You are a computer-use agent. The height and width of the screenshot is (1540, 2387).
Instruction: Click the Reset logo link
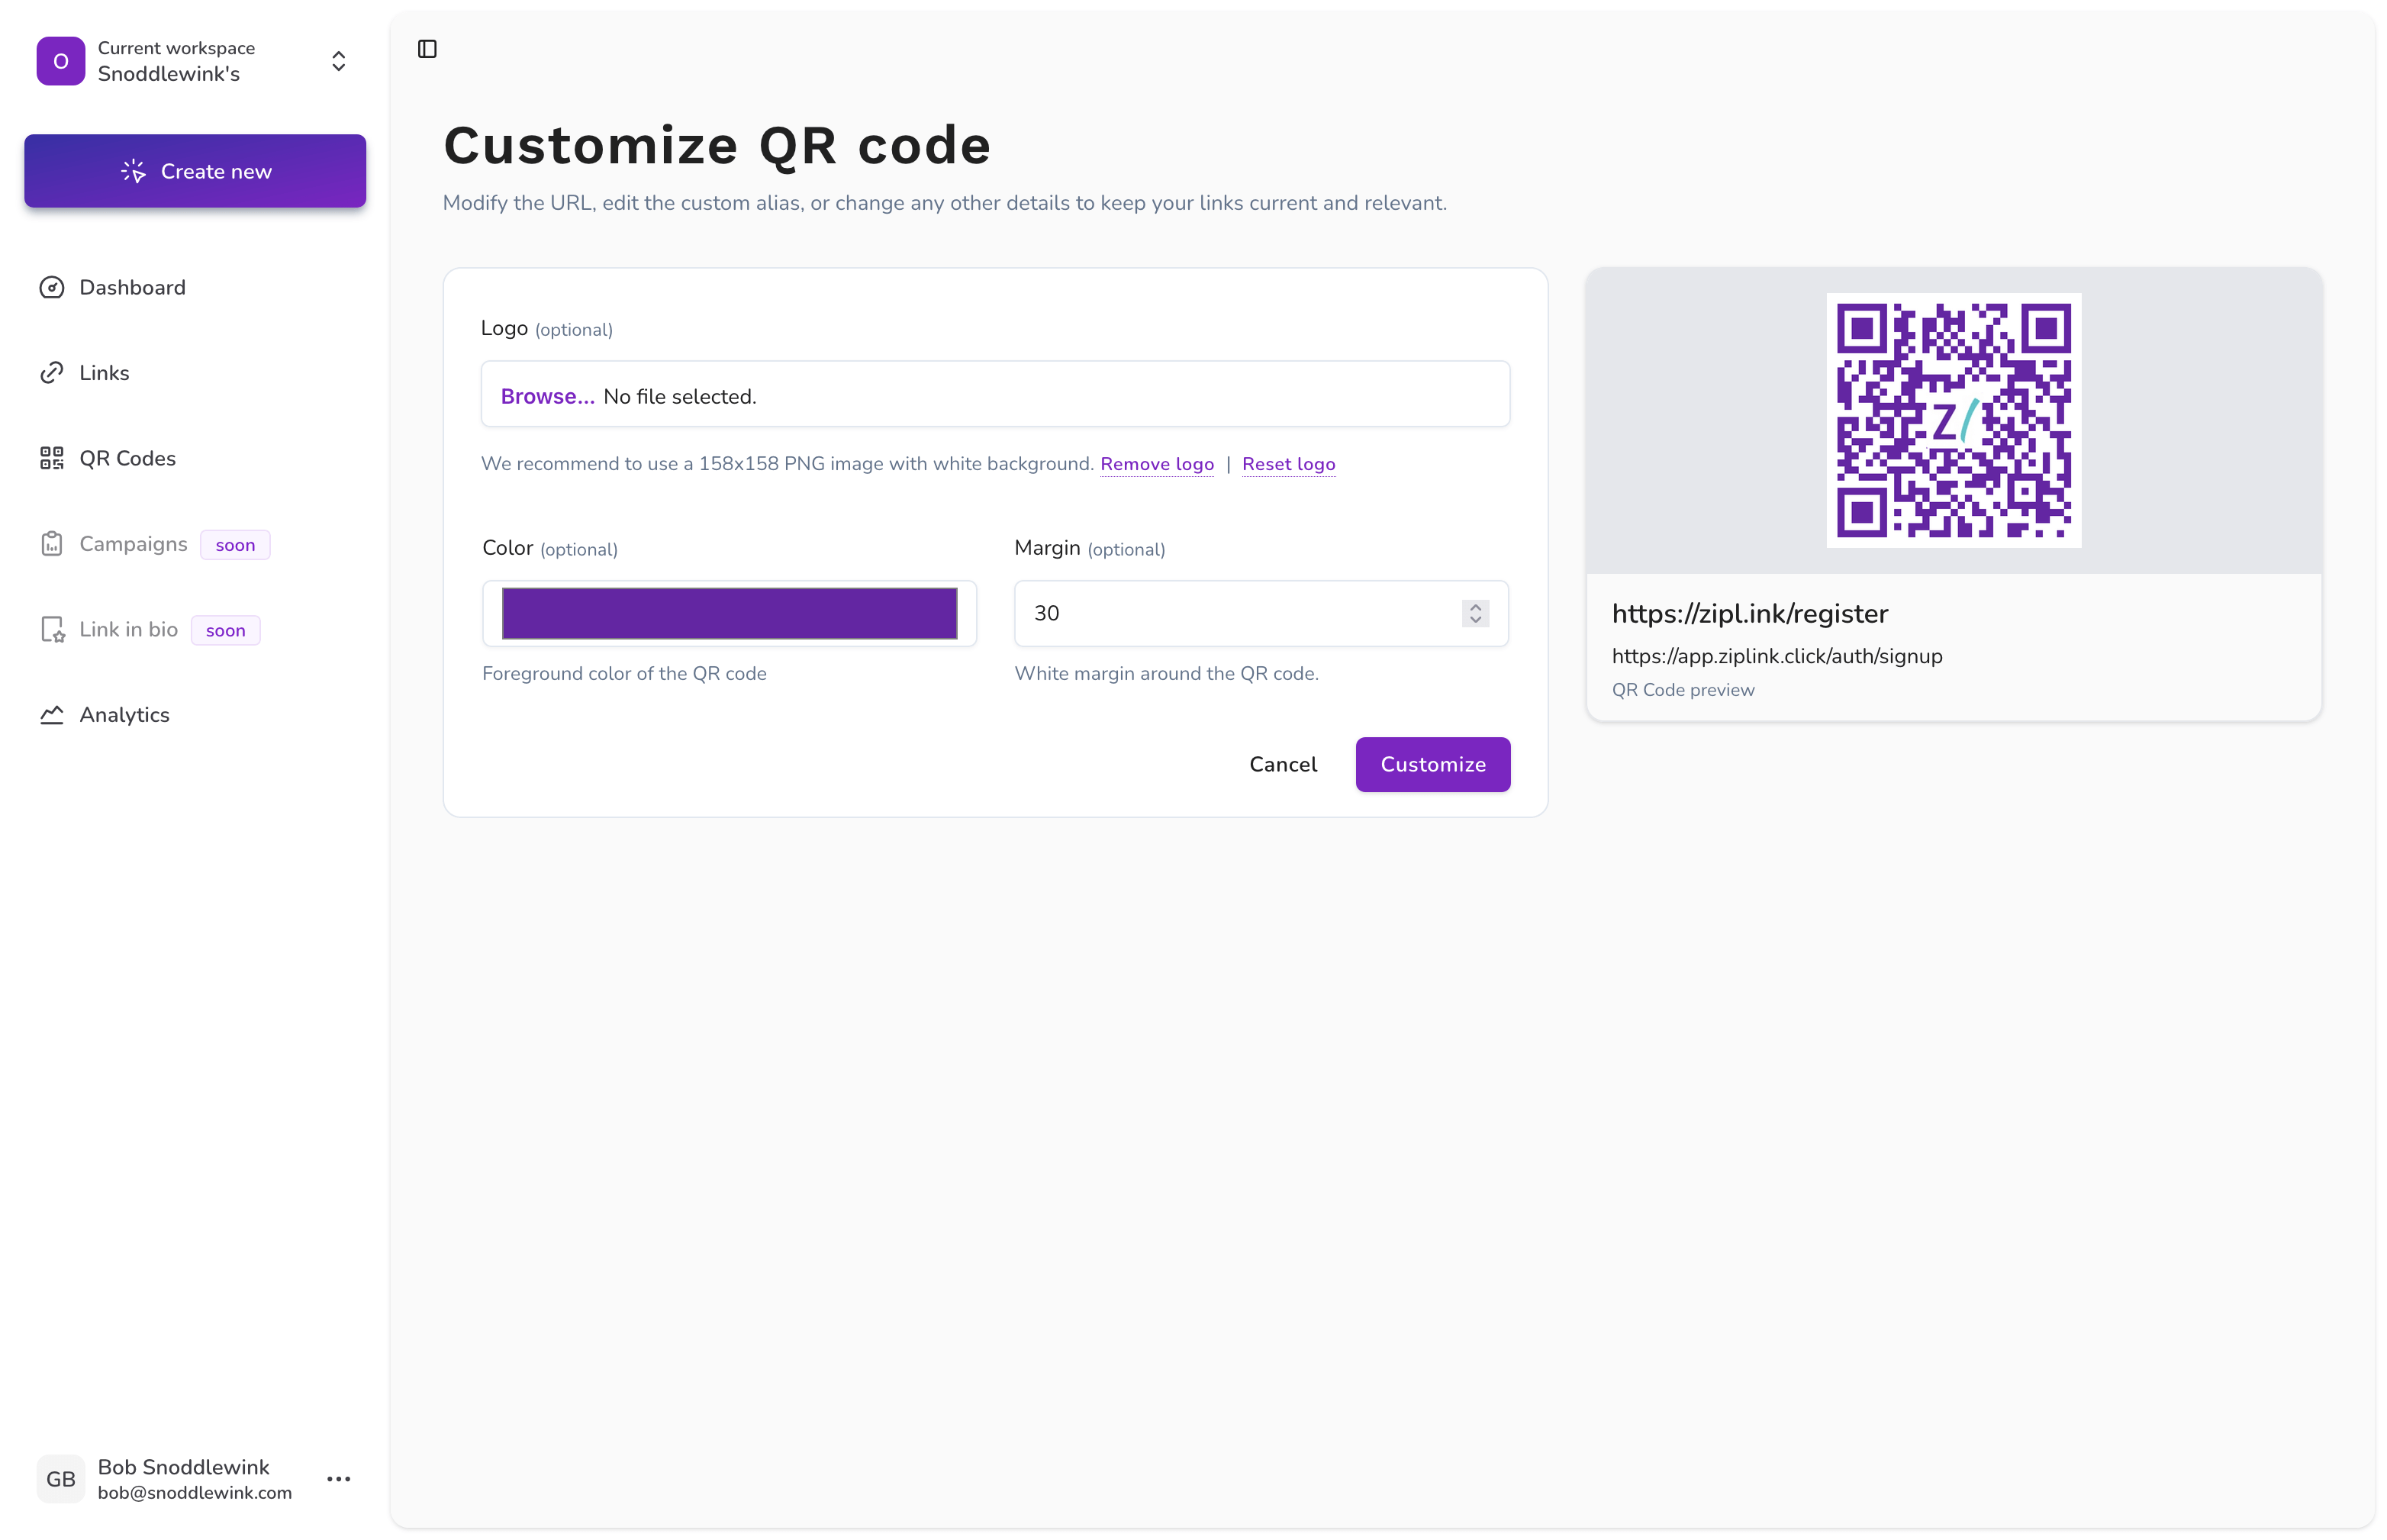point(1288,464)
